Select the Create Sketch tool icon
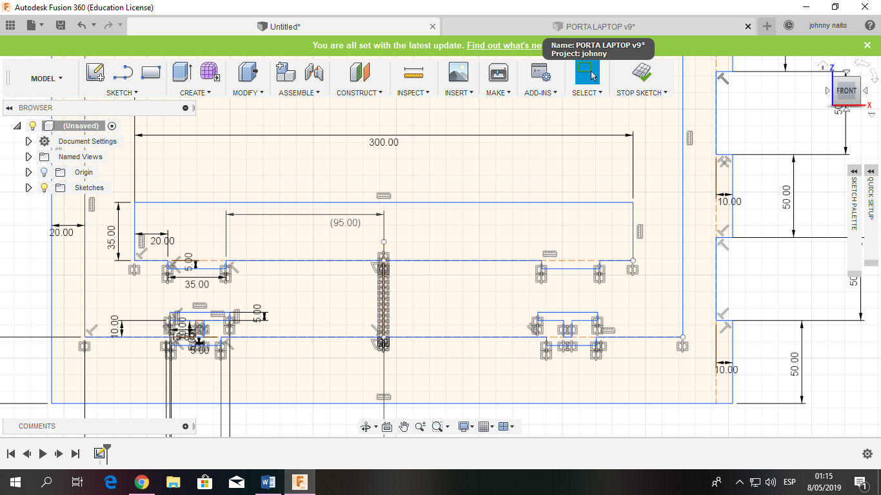This screenshot has height=495, width=881. point(95,72)
